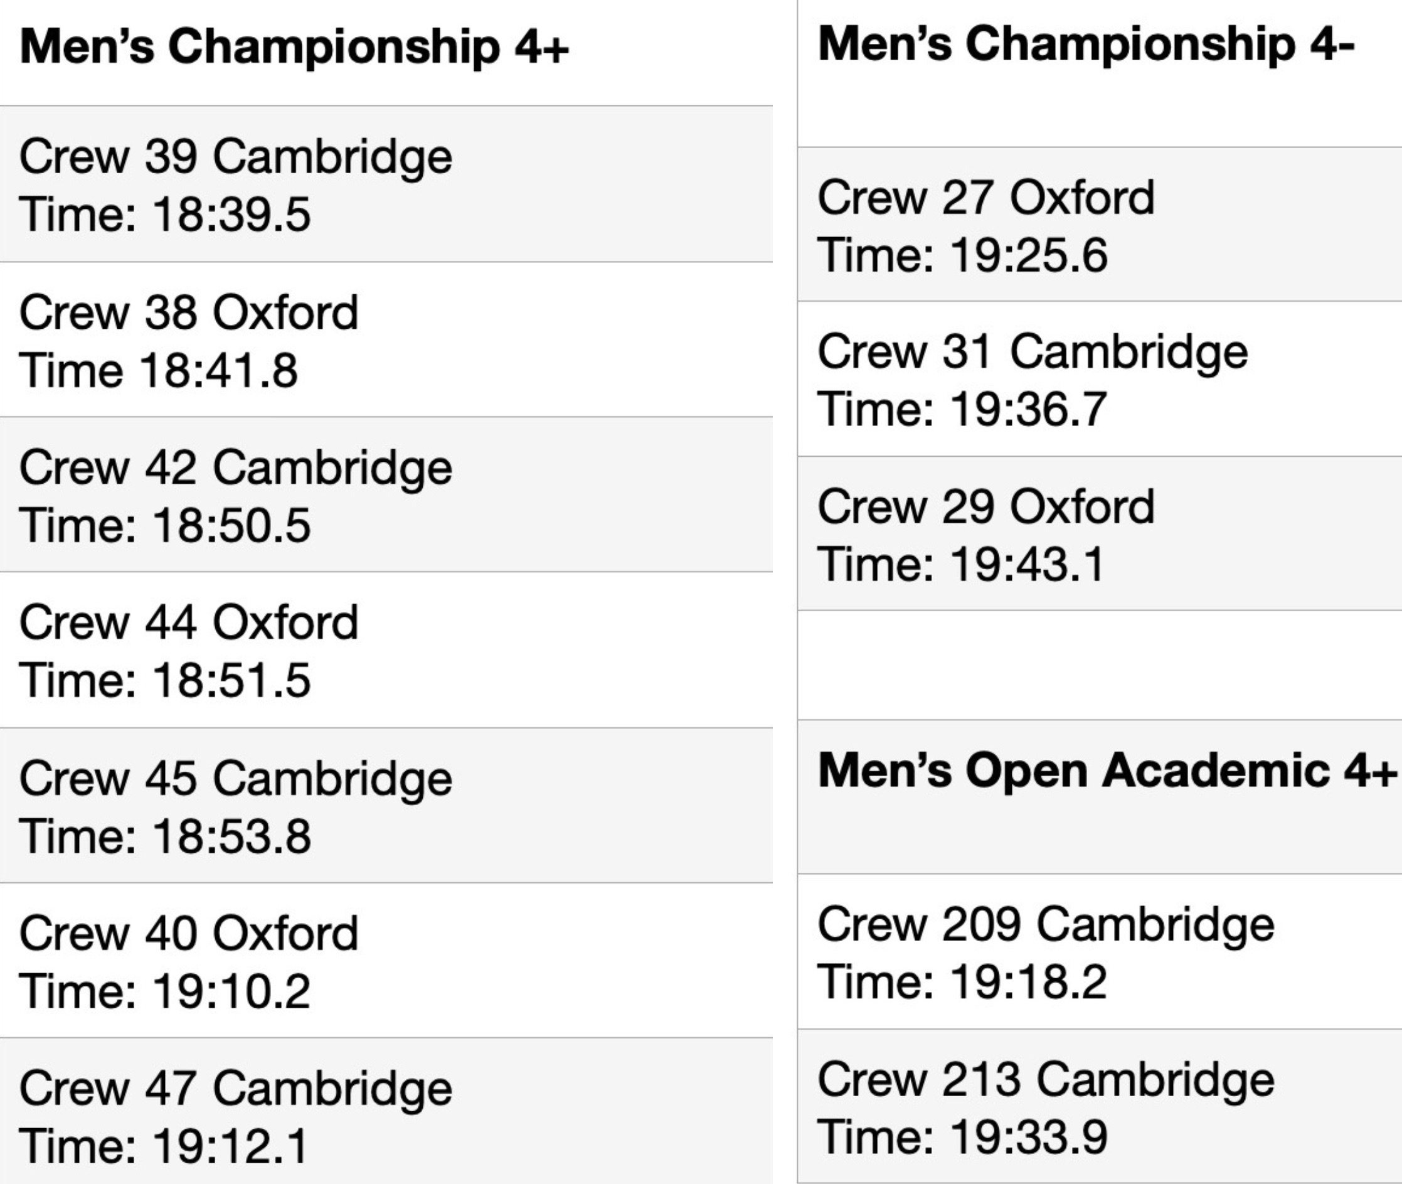This screenshot has height=1184, width=1402.
Task: Click the Crew 27 Oxford text
Action: coord(985,198)
